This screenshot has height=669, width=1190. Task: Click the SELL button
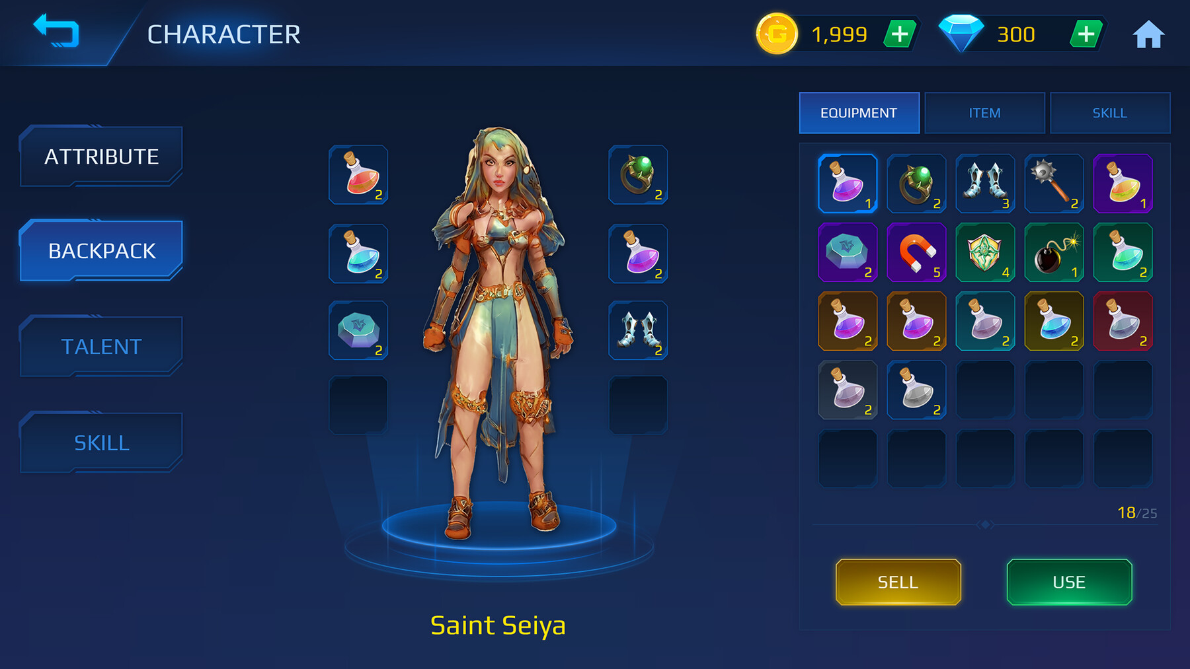point(898,582)
